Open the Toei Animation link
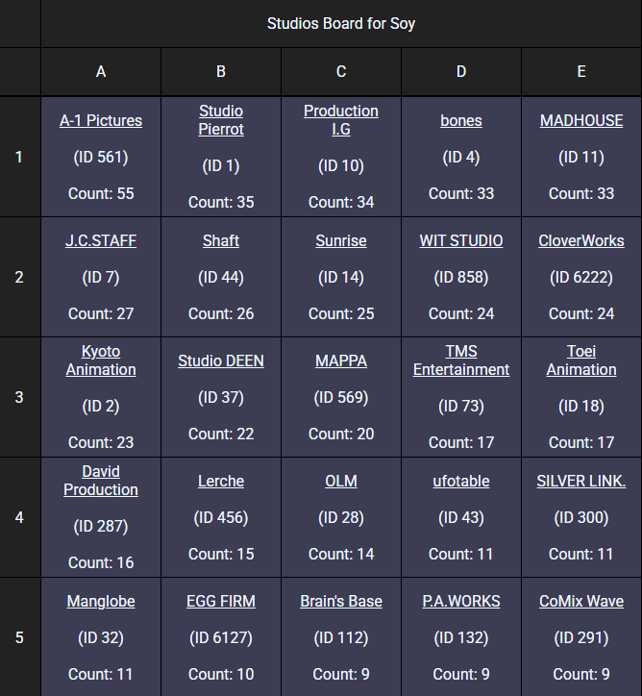The image size is (642, 696). (581, 360)
